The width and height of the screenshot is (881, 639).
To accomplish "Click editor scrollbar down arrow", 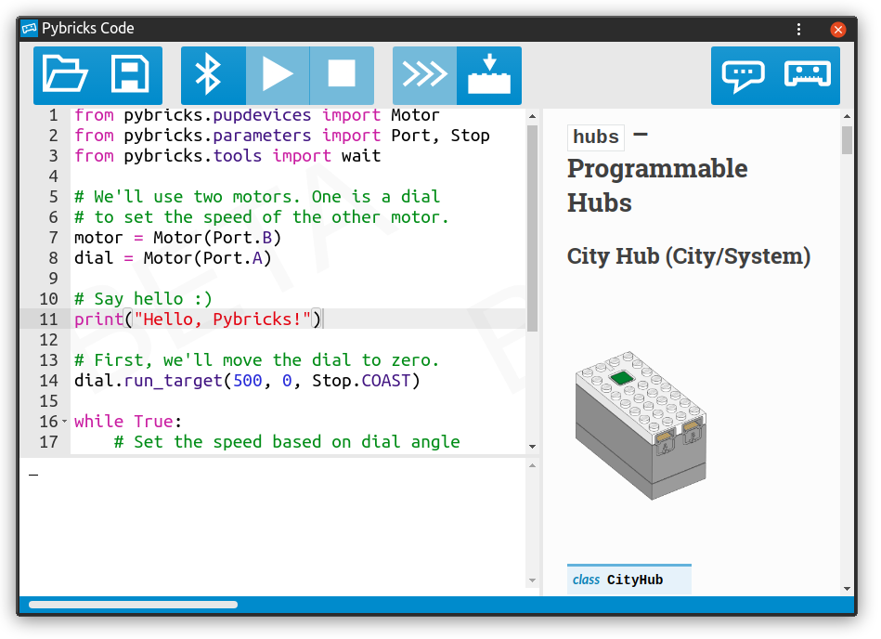I will pos(532,447).
